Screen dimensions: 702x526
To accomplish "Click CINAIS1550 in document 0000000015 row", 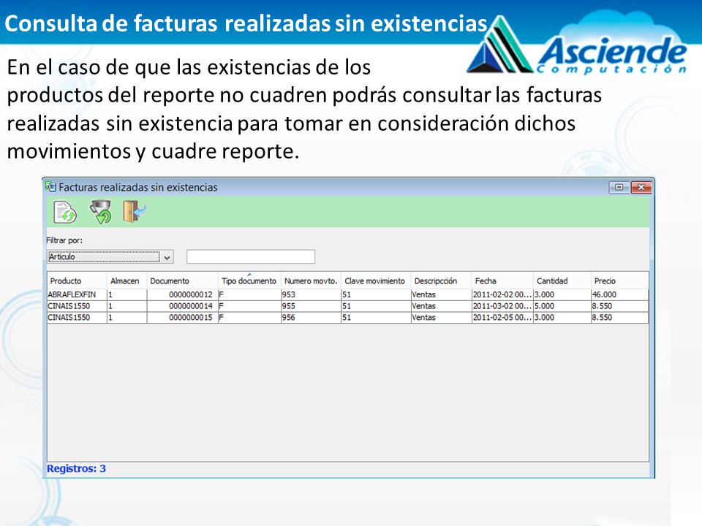I will click(77, 318).
